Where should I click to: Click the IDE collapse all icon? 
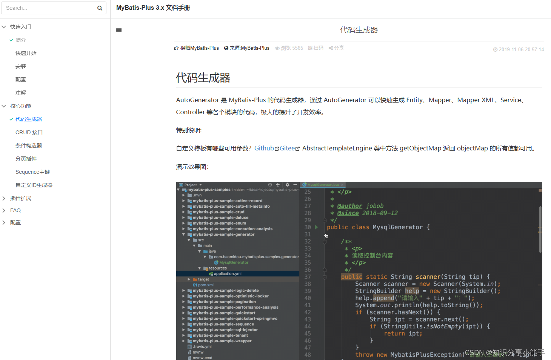click(278, 185)
